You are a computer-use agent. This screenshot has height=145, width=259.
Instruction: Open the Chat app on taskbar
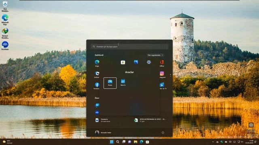(x=129, y=142)
